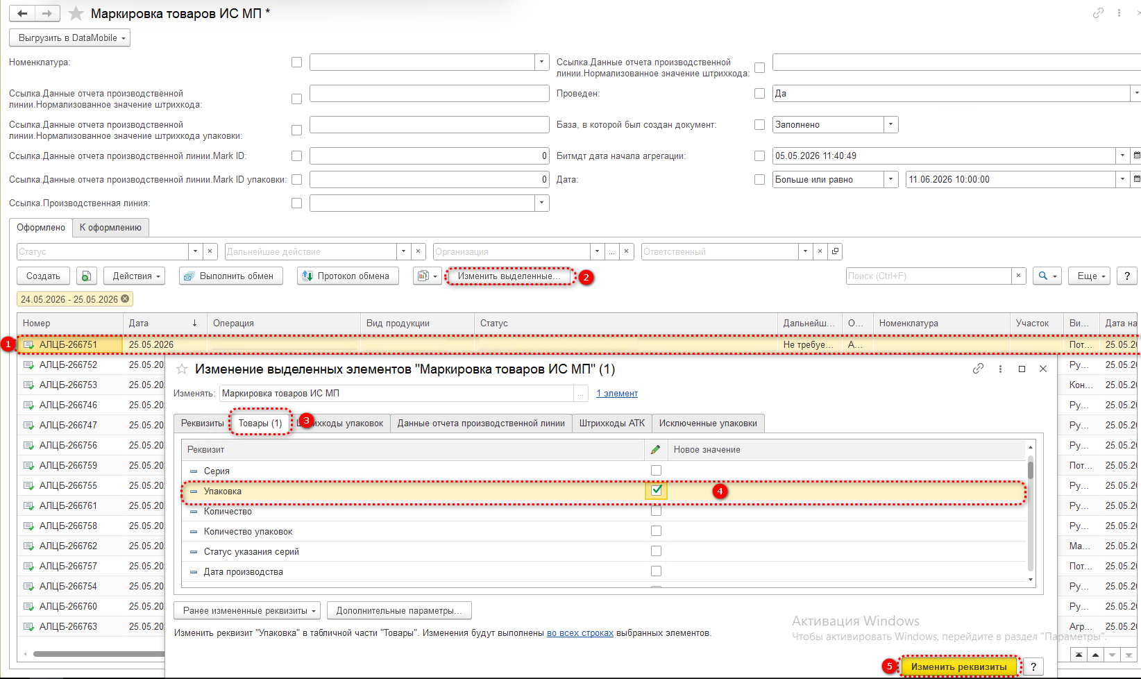Clear the Поиск (Ctrl+F) search box

(1018, 276)
